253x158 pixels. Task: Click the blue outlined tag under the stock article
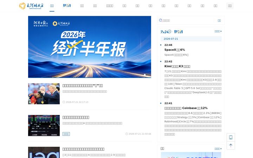(66, 134)
